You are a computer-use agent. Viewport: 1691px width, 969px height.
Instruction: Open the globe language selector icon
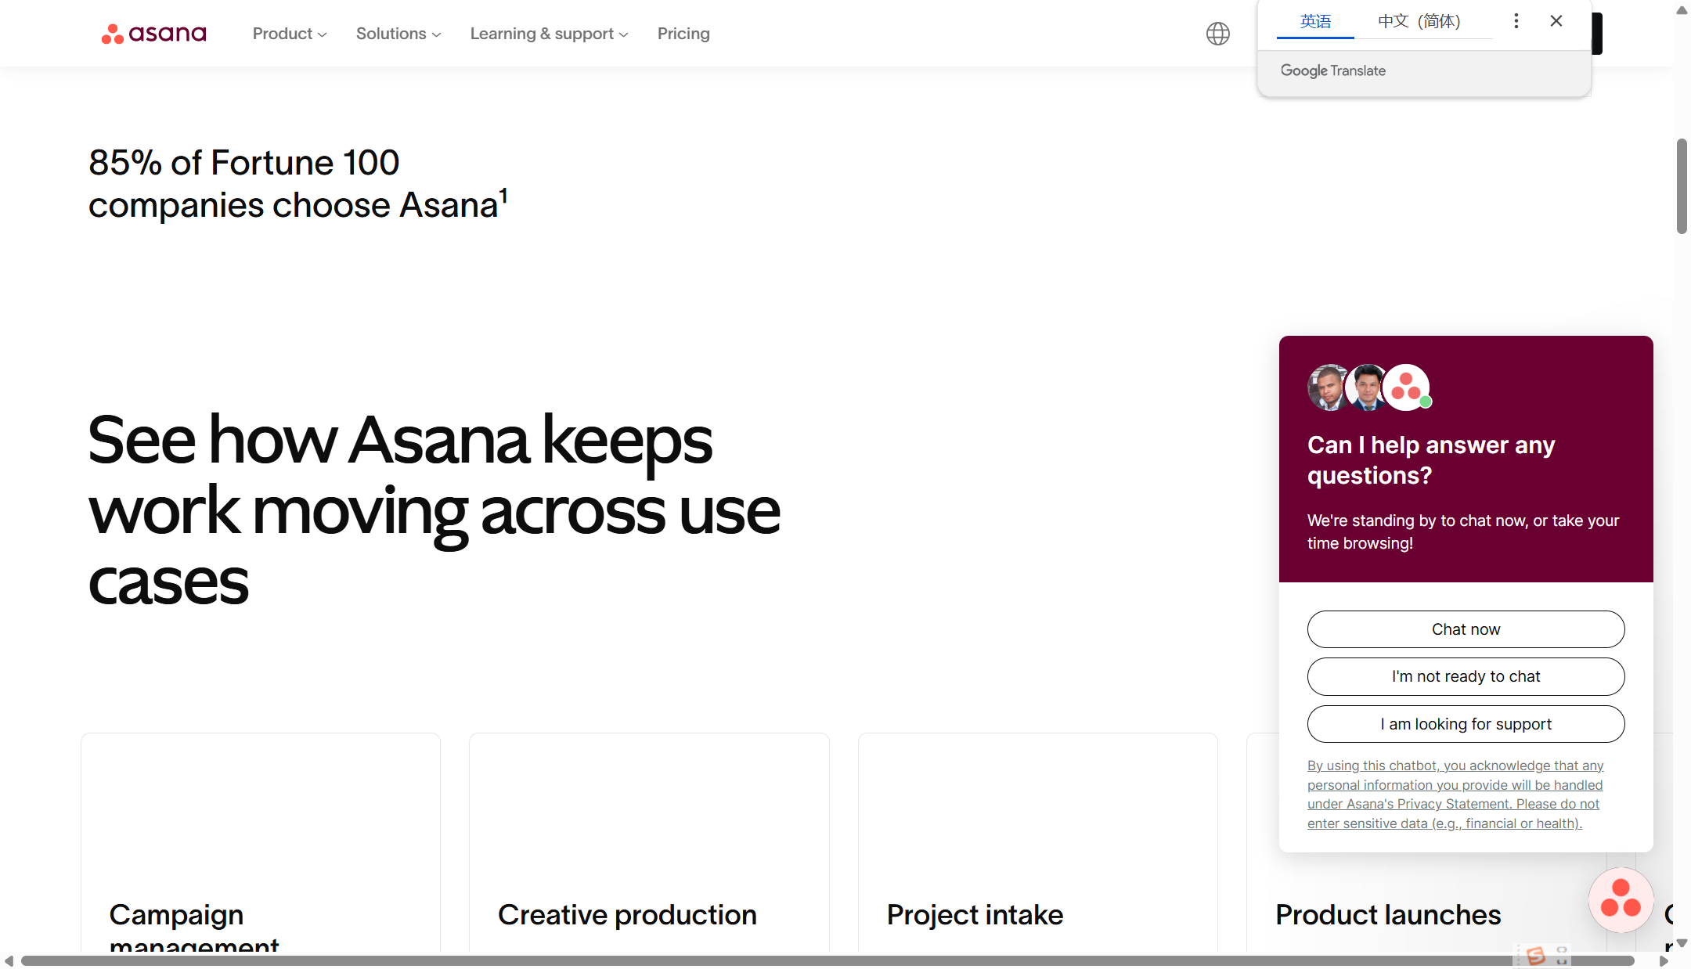pos(1217,34)
